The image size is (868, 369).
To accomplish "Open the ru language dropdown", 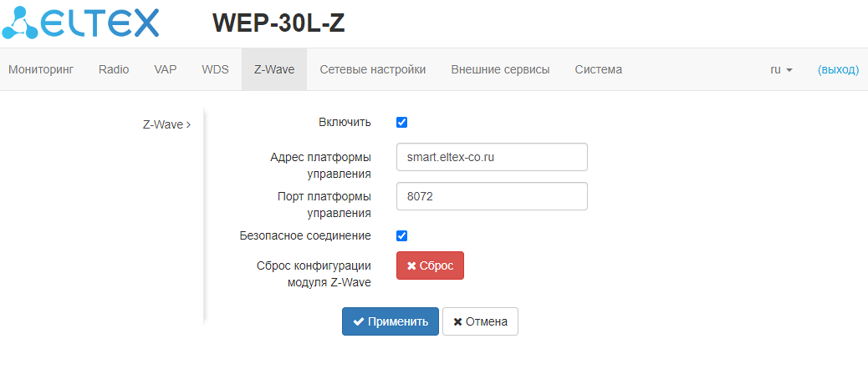I will click(781, 70).
